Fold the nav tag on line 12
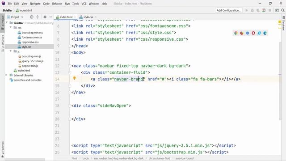The width and height of the screenshot is (286, 161). pyautogui.click(x=70, y=66)
